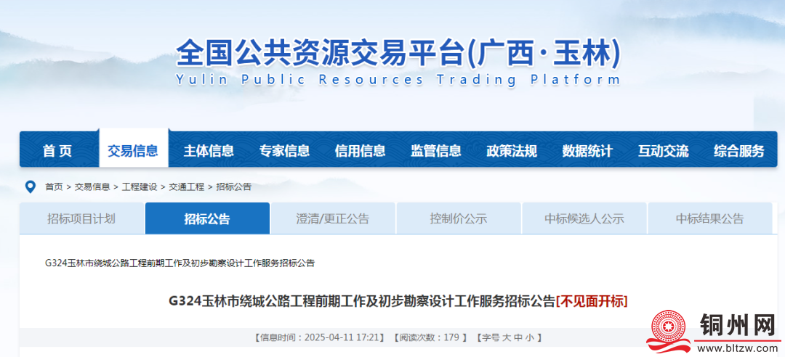Viewport: 785px width, 357px height.
Task: Set font size to 中
Action: tap(518, 337)
